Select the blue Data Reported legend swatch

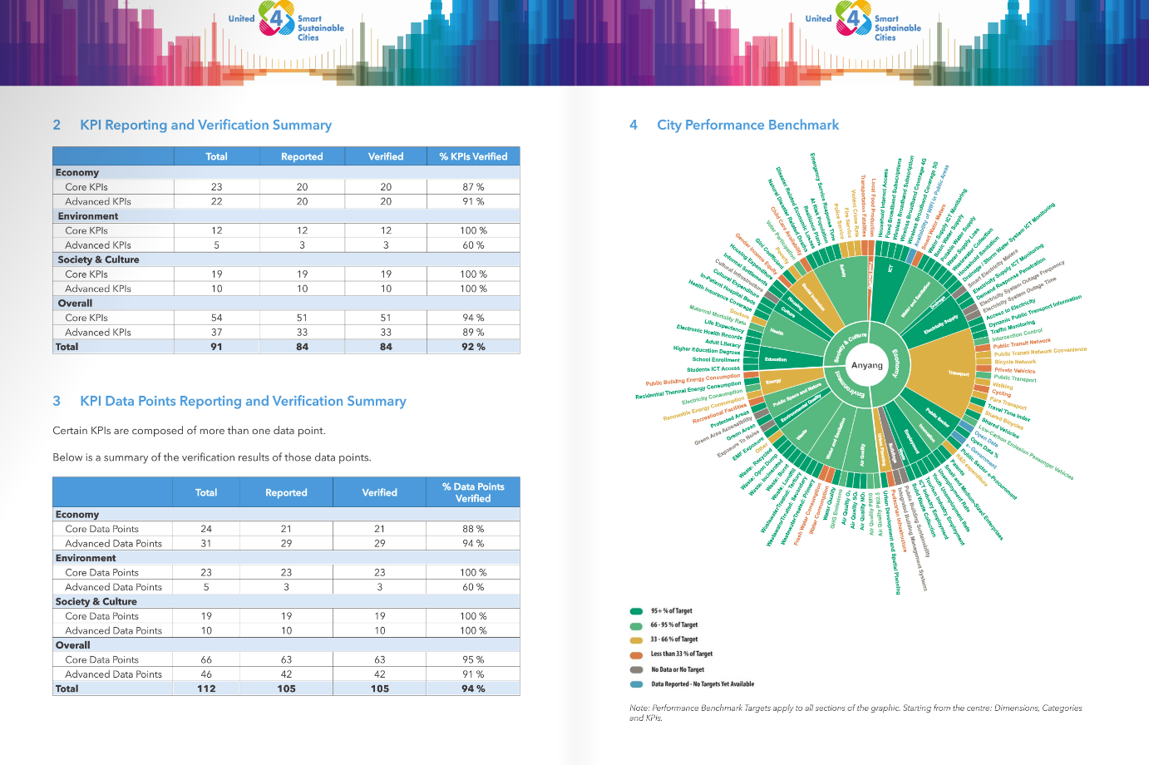[x=636, y=684]
